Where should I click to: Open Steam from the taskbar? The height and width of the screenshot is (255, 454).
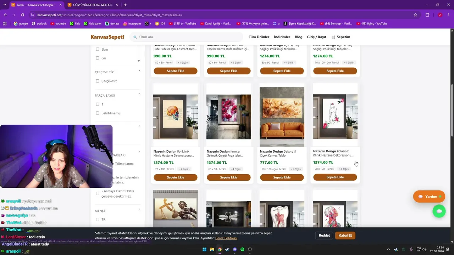227,249
